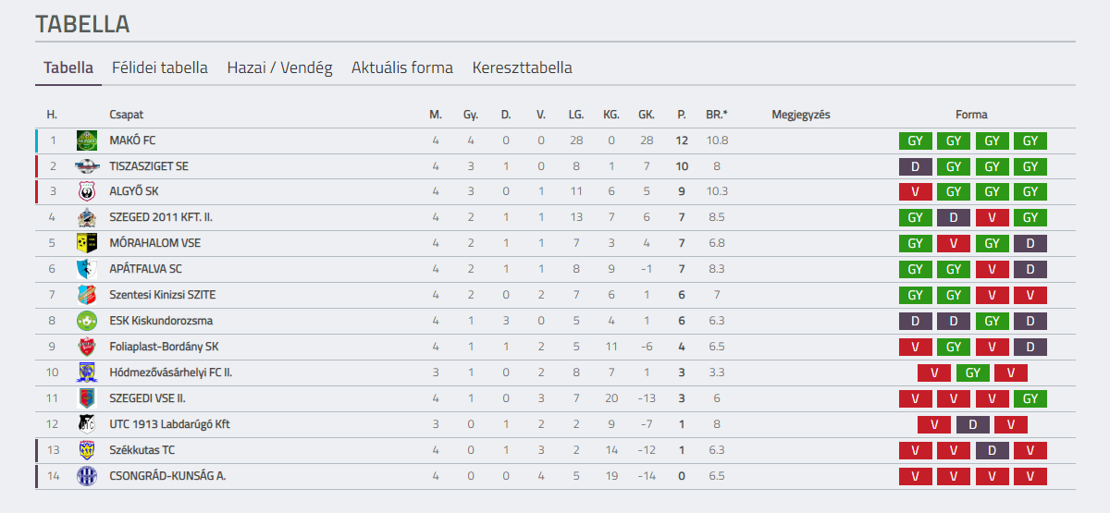Click the Székkutas TC team crest
The height and width of the screenshot is (513, 1110).
point(86,450)
